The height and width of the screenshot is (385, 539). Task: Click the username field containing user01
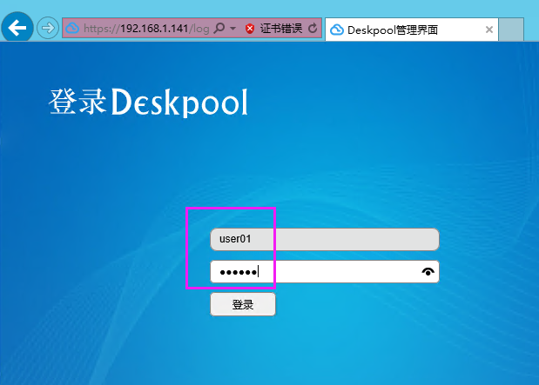(325, 239)
